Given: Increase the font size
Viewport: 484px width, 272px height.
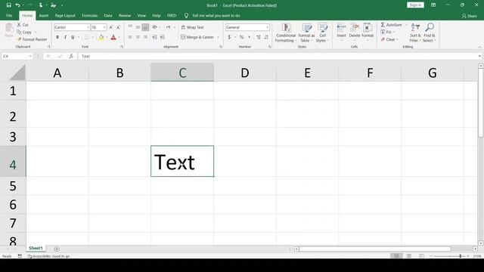Looking at the screenshot, I should click(111, 27).
